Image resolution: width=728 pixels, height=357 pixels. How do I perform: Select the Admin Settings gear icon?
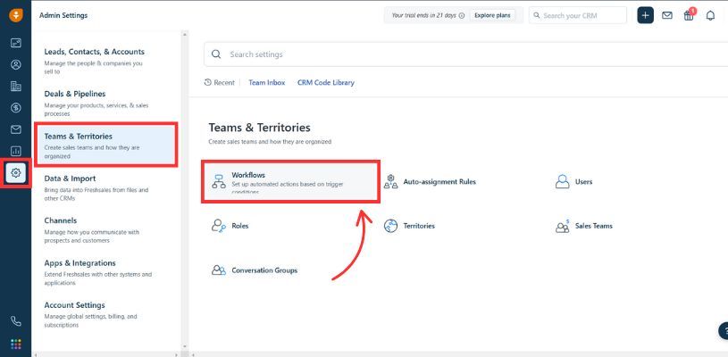point(16,173)
